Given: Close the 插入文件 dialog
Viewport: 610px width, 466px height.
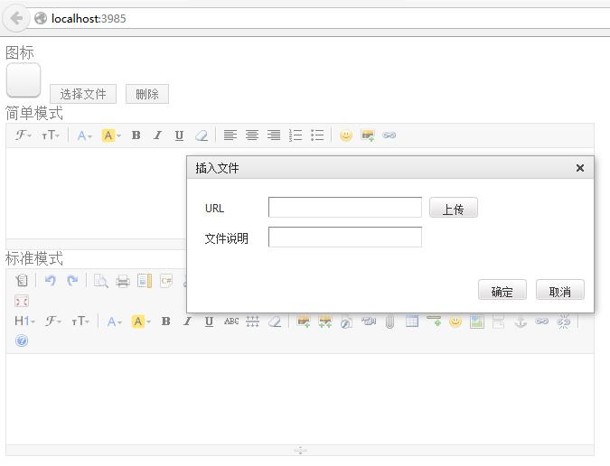Looking at the screenshot, I should [x=579, y=168].
